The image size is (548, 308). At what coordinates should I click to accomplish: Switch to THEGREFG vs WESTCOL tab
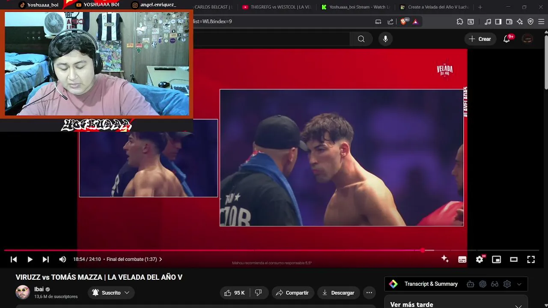pyautogui.click(x=277, y=7)
